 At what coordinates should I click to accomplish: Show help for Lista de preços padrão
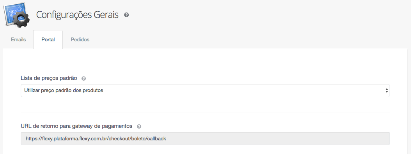[83, 78]
